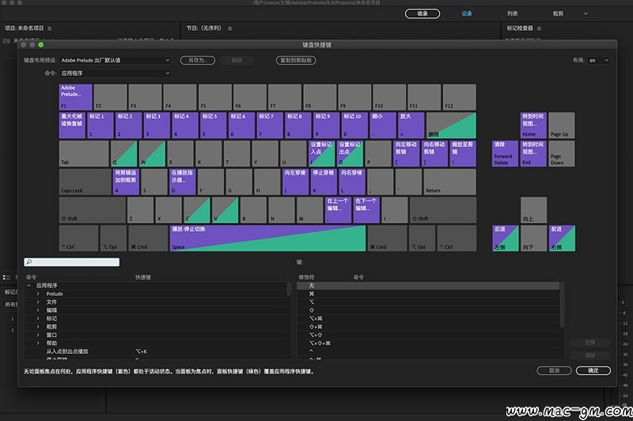The height and width of the screenshot is (421, 633).
Task: Click the 向左穿梭 J key
Action: point(295,182)
